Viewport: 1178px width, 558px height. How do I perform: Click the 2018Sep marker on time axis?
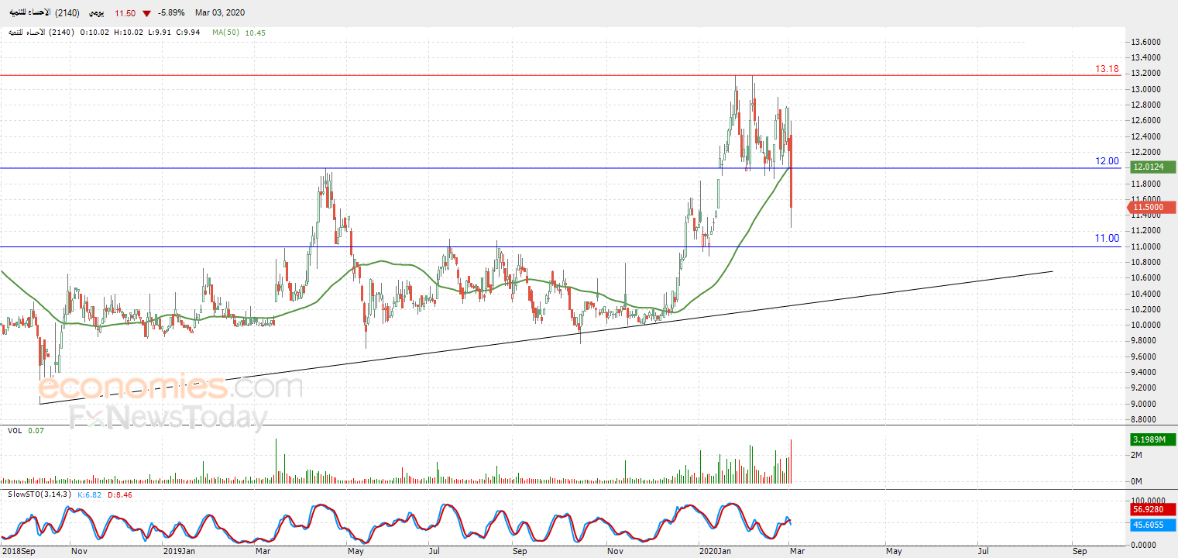point(19,551)
